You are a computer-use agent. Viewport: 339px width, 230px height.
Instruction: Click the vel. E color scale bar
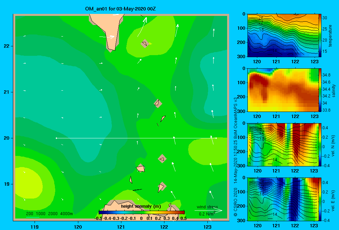click(320, 199)
